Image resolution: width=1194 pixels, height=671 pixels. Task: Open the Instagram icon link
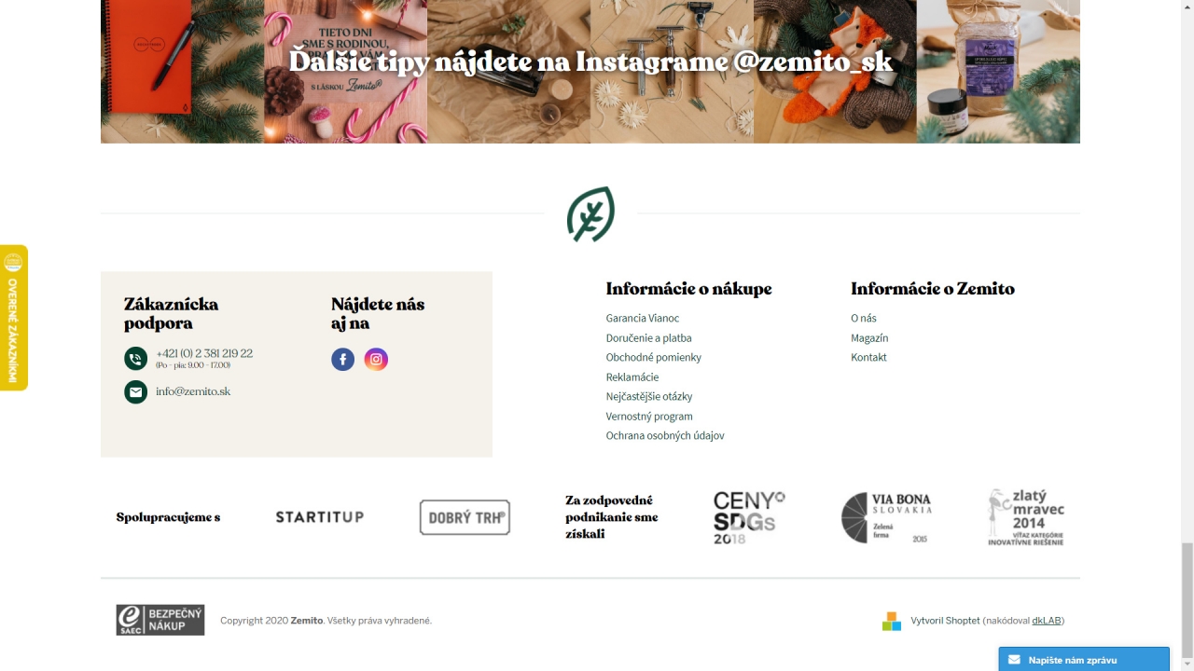point(376,359)
